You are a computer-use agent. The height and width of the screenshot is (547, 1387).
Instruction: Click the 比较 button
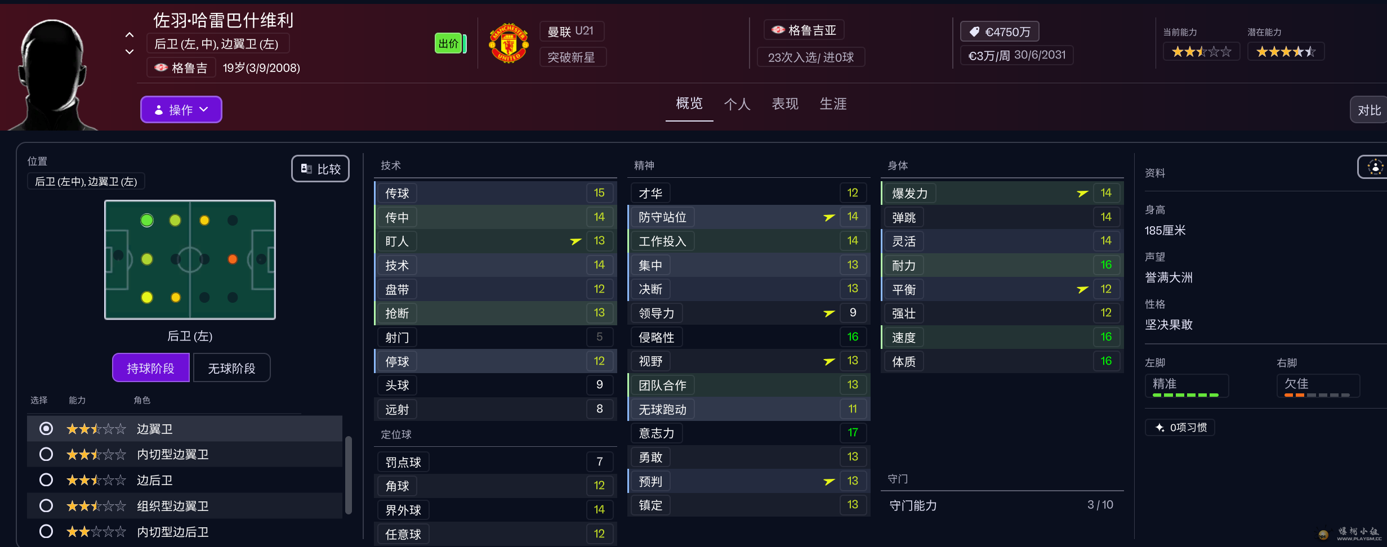point(320,169)
